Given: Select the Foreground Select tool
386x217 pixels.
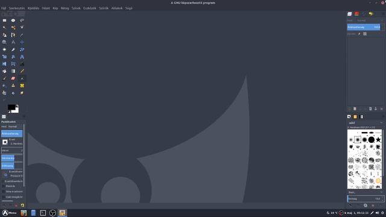Looking at the screenshot, I should point(4,35).
